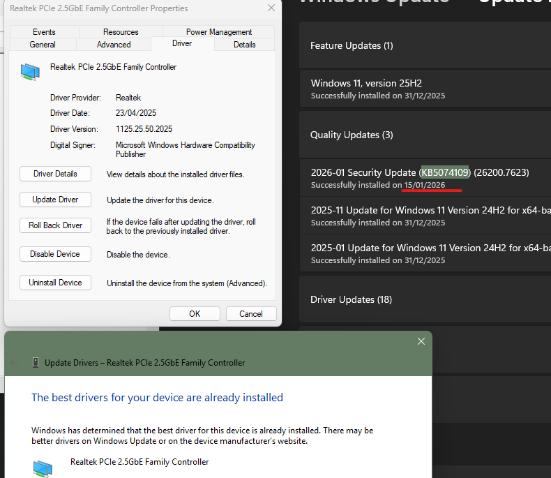
Task: Collapse the Feature Updates (1) section
Action: pyautogui.click(x=425, y=45)
